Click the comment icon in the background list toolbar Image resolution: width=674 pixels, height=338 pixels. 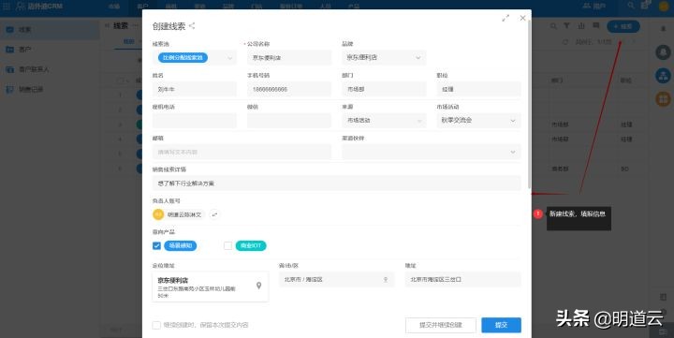[595, 26]
